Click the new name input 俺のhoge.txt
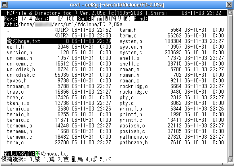 (52, 154)
